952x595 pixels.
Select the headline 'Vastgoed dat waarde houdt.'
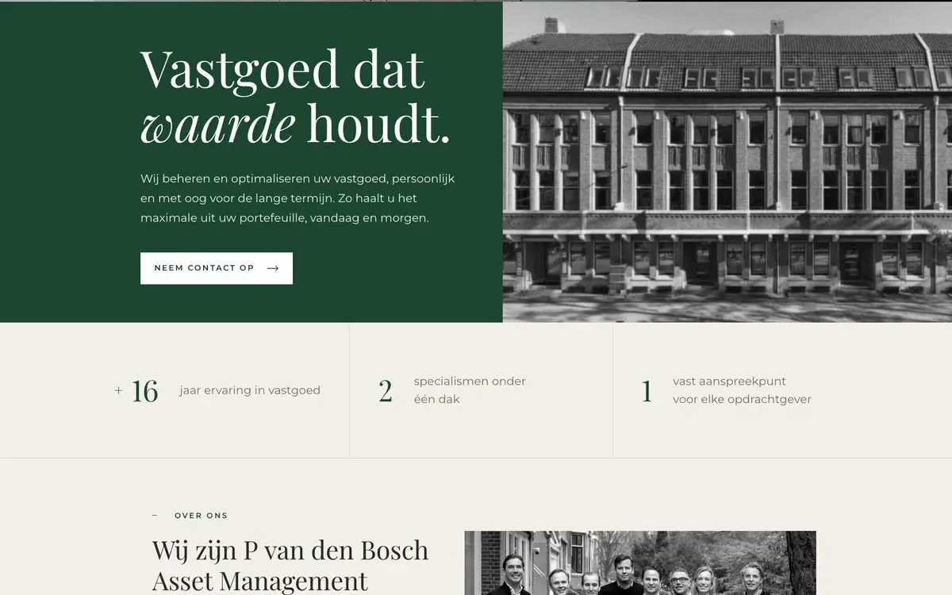[x=295, y=97]
